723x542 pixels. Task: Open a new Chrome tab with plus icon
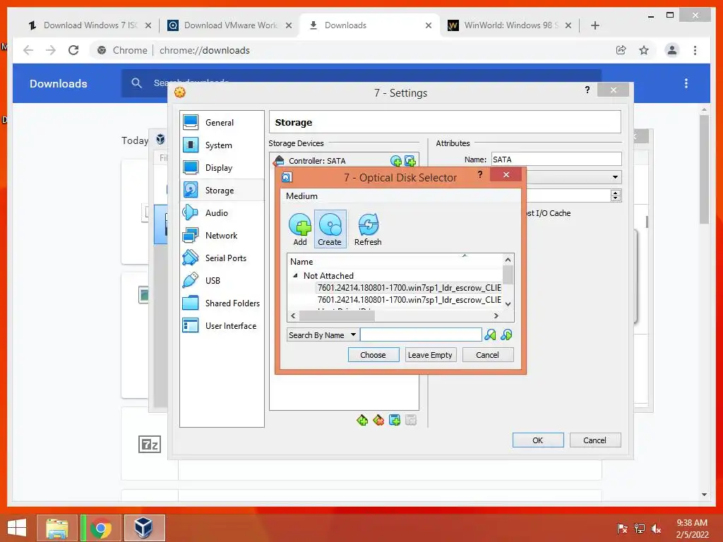point(594,25)
